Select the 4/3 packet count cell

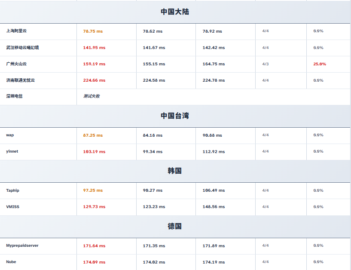point(266,64)
